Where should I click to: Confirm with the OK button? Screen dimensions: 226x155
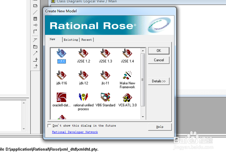coord(159,51)
